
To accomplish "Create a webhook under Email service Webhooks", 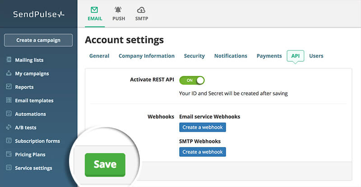I will click(x=203, y=127).
